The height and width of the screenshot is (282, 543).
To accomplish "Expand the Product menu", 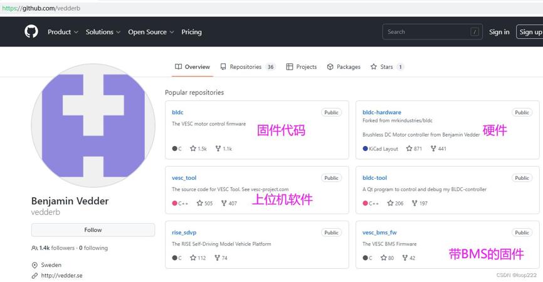I will 63,32.
